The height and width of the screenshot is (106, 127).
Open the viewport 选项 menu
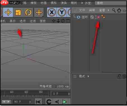coord(22,21)
